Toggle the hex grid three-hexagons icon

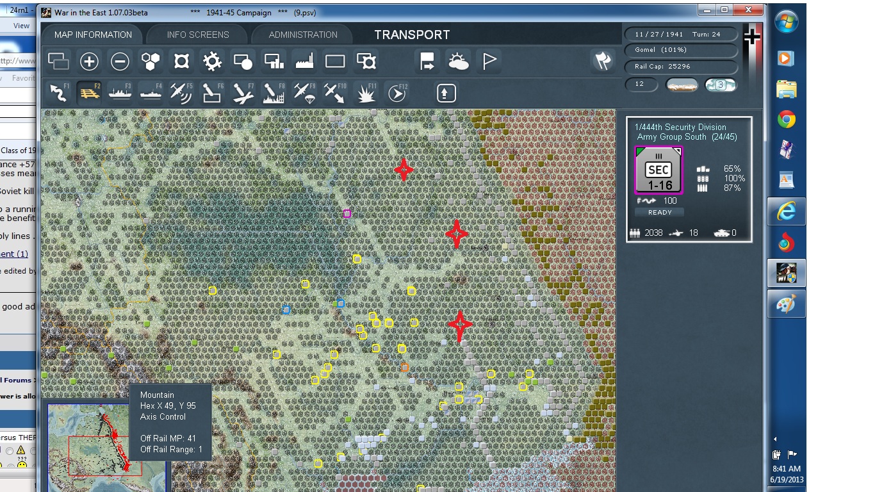151,61
